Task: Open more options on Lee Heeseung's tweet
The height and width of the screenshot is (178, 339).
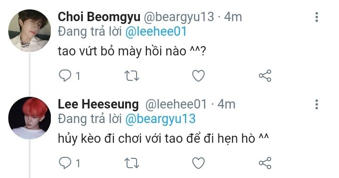Action: (x=317, y=104)
